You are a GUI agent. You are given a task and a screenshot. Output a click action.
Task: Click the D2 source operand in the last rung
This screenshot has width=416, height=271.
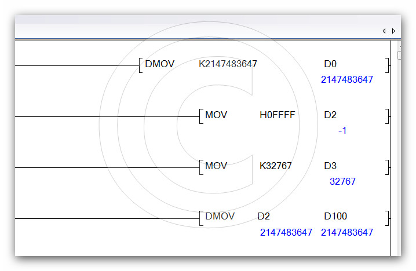click(264, 216)
